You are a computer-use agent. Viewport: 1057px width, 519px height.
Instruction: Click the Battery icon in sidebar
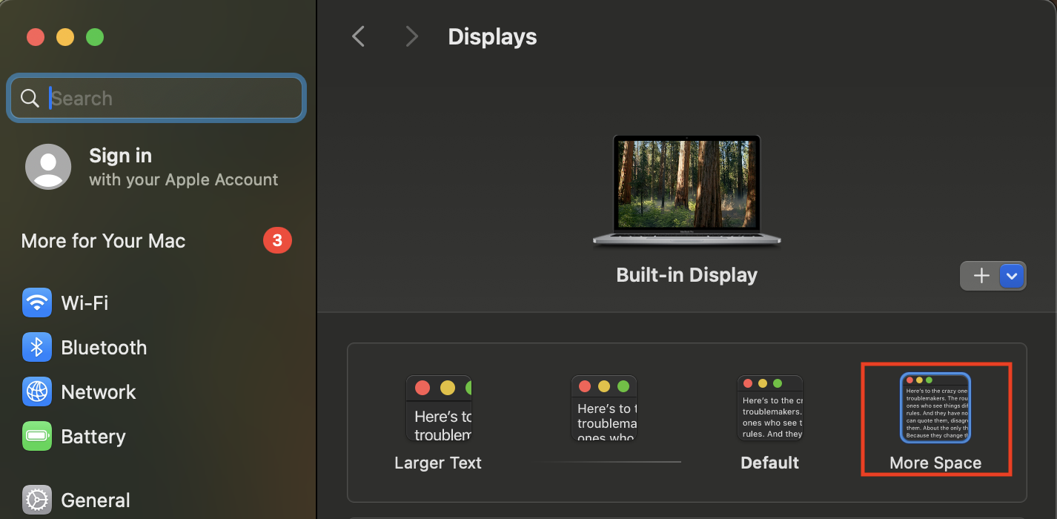tap(37, 436)
